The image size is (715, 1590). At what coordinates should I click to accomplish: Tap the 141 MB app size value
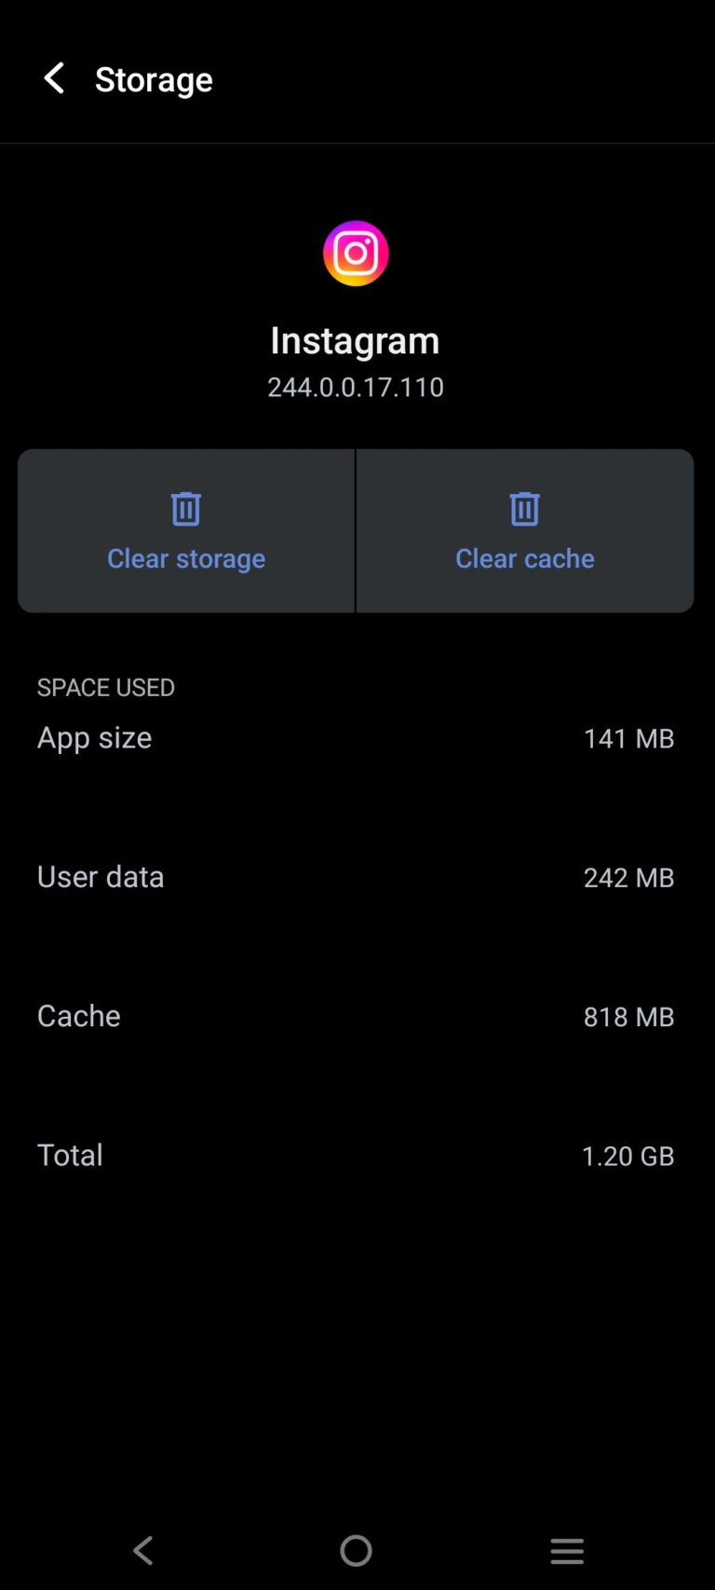point(628,739)
